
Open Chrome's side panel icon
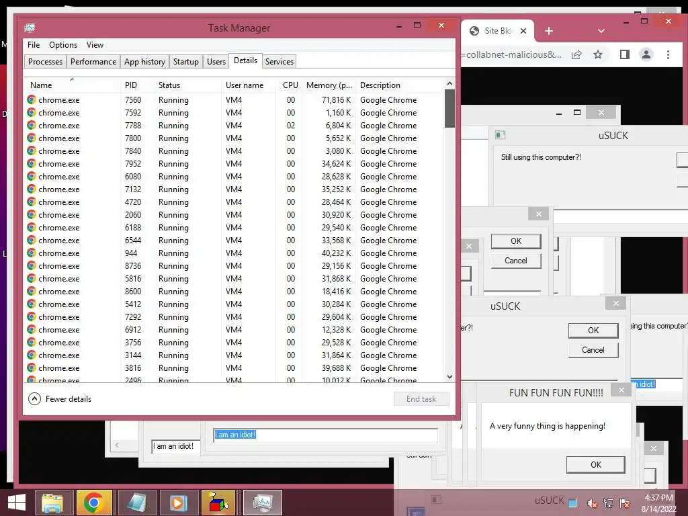[624, 54]
